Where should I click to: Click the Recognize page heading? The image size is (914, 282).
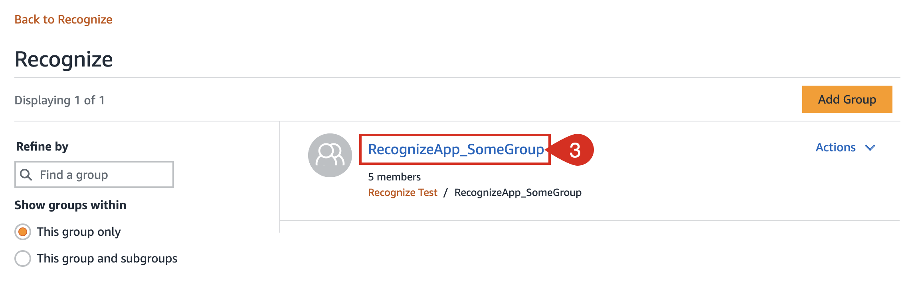64,59
